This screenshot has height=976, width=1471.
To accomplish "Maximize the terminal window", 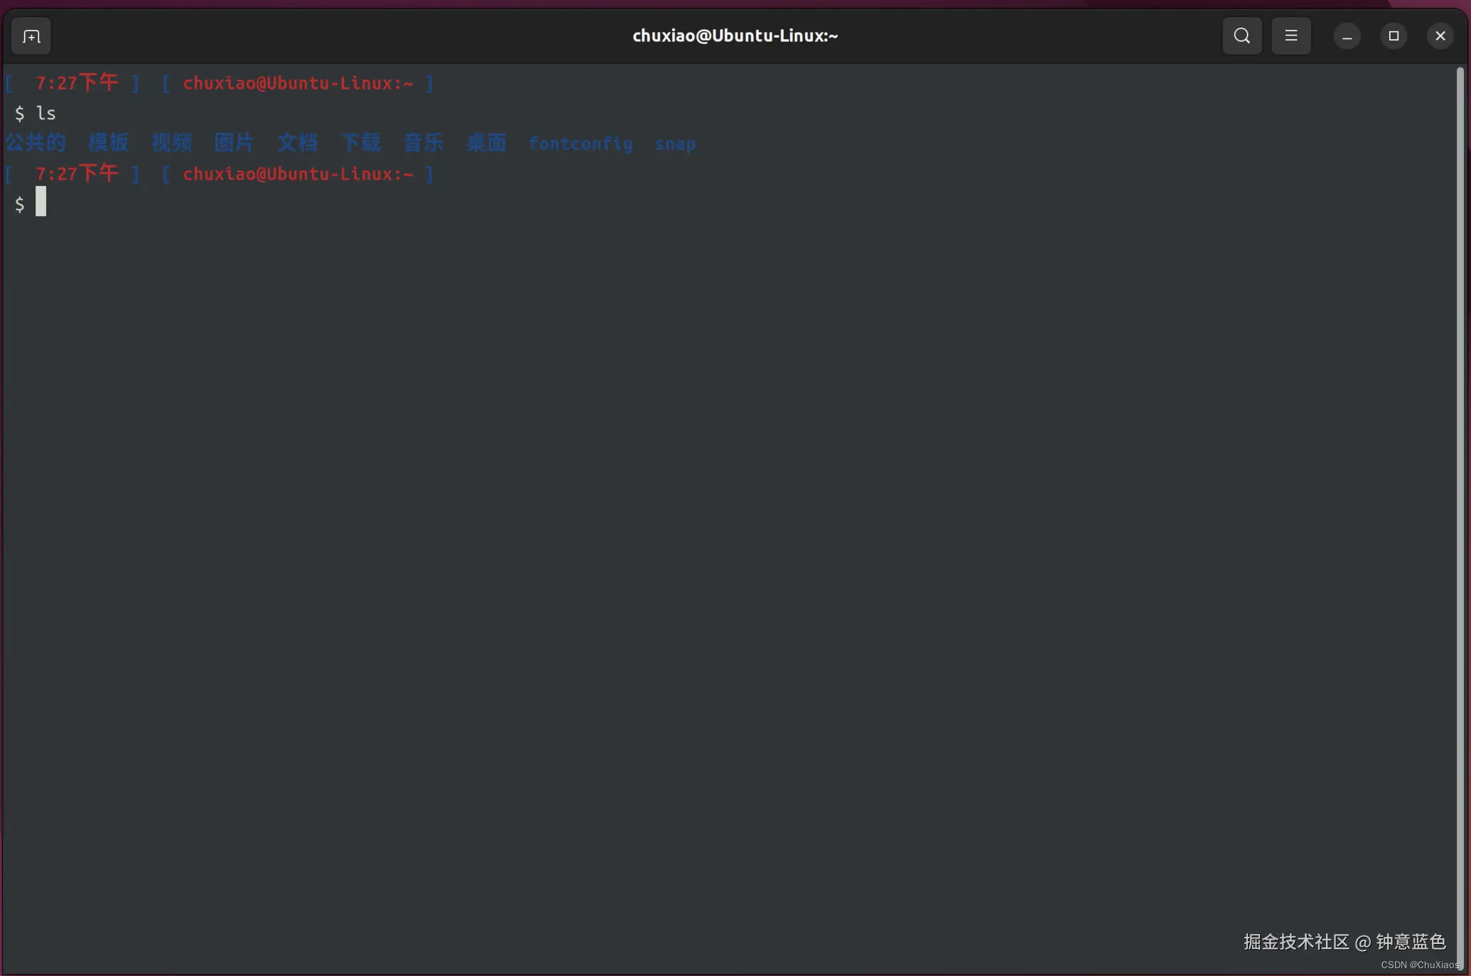I will pos(1394,36).
